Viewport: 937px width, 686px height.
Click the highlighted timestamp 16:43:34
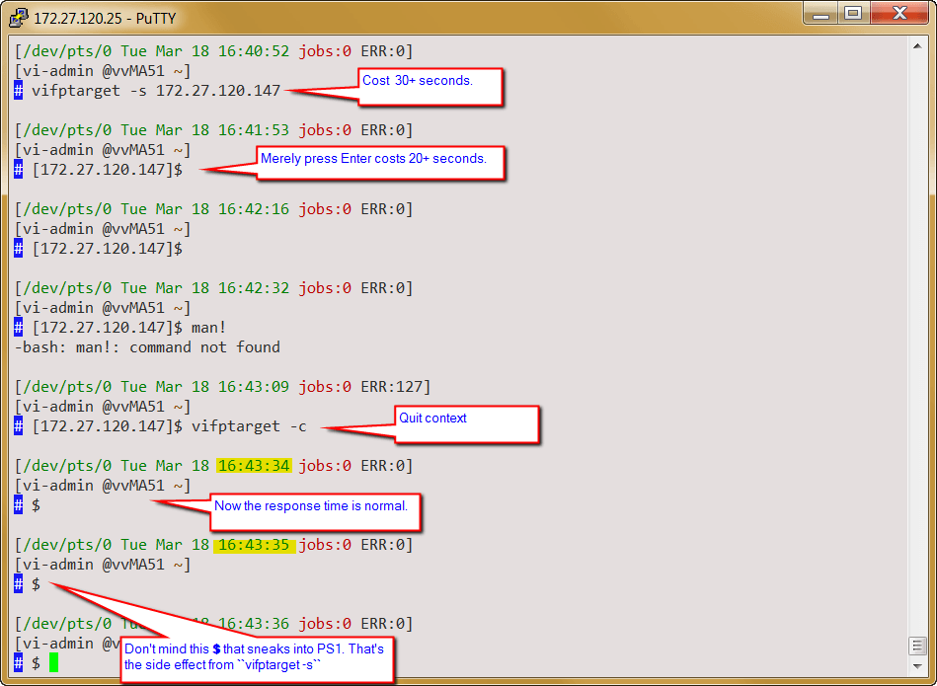[x=254, y=466]
